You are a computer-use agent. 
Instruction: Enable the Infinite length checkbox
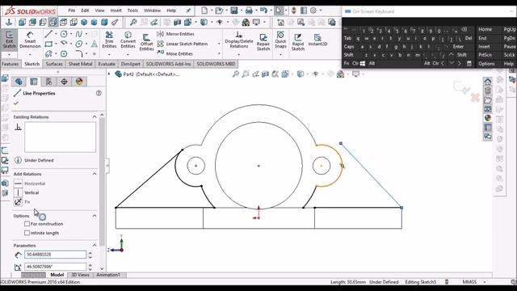(x=27, y=233)
